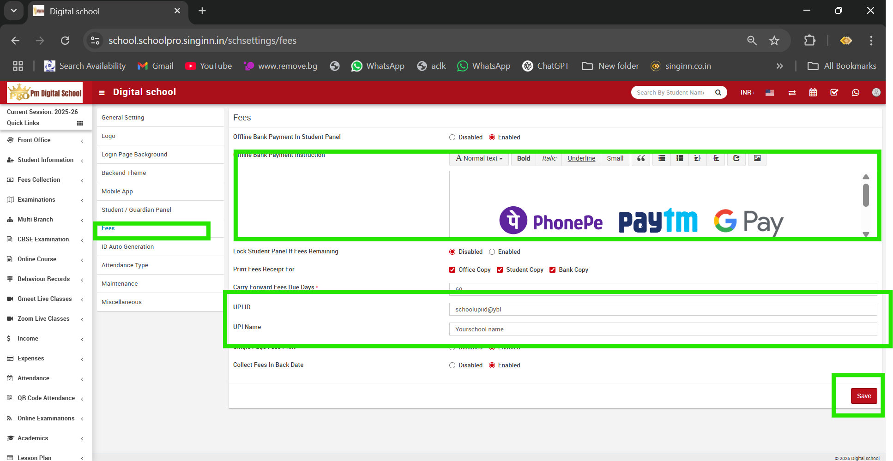This screenshot has width=893, height=461.
Task: Open the Quick Links grid icon
Action: pyautogui.click(x=80, y=123)
